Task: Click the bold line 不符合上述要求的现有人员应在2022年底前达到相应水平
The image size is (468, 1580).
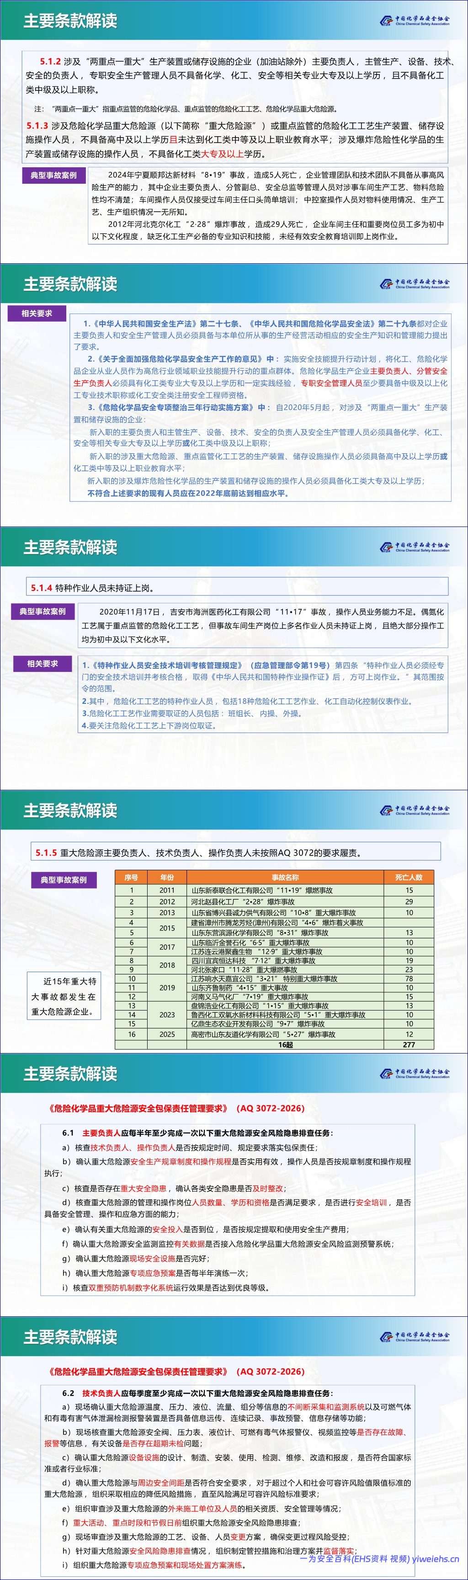Action: (x=188, y=493)
